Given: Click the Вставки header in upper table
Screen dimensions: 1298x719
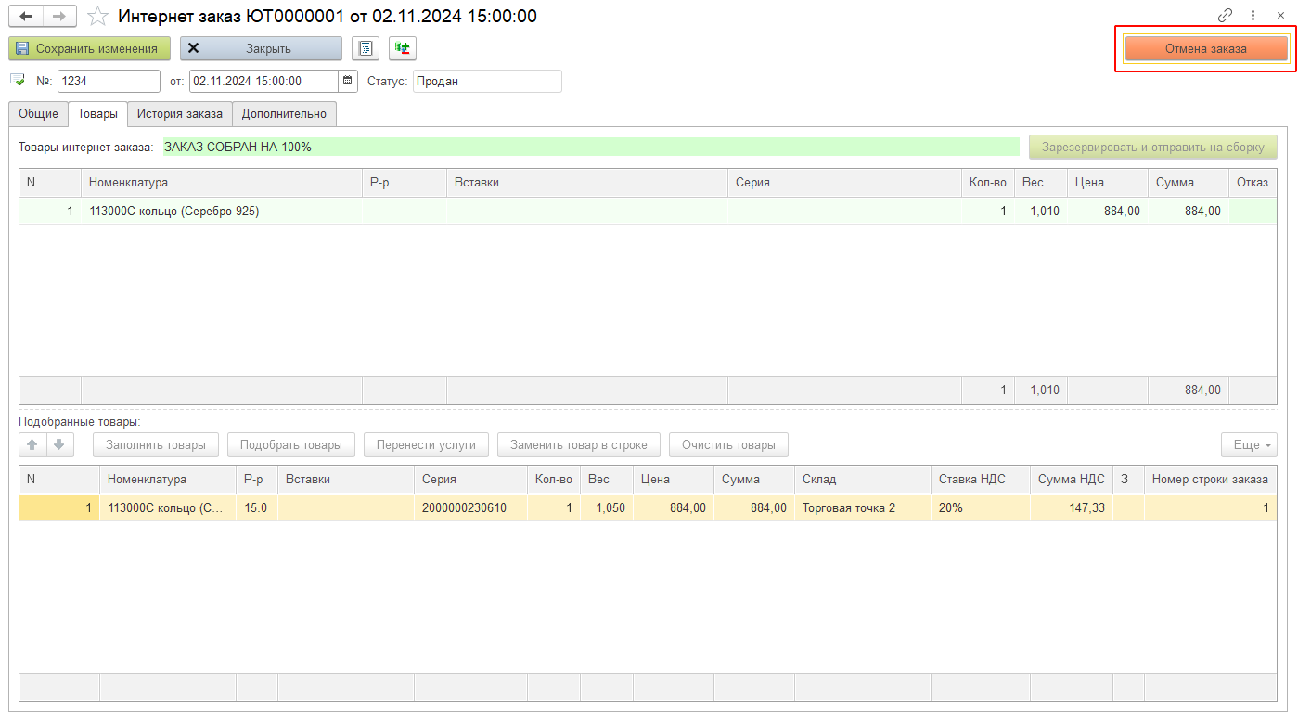Looking at the screenshot, I should pos(587,183).
